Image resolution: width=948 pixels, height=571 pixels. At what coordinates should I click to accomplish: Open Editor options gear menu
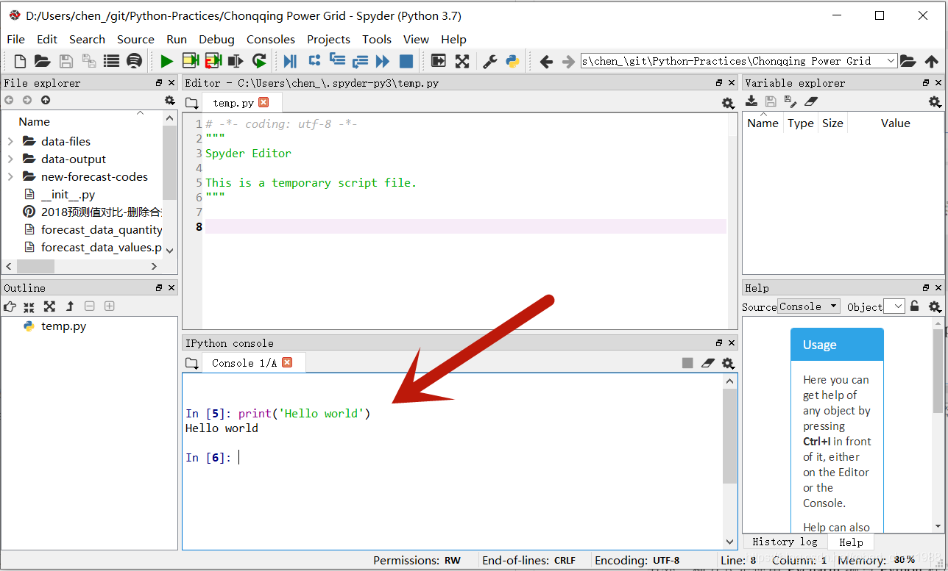[728, 104]
